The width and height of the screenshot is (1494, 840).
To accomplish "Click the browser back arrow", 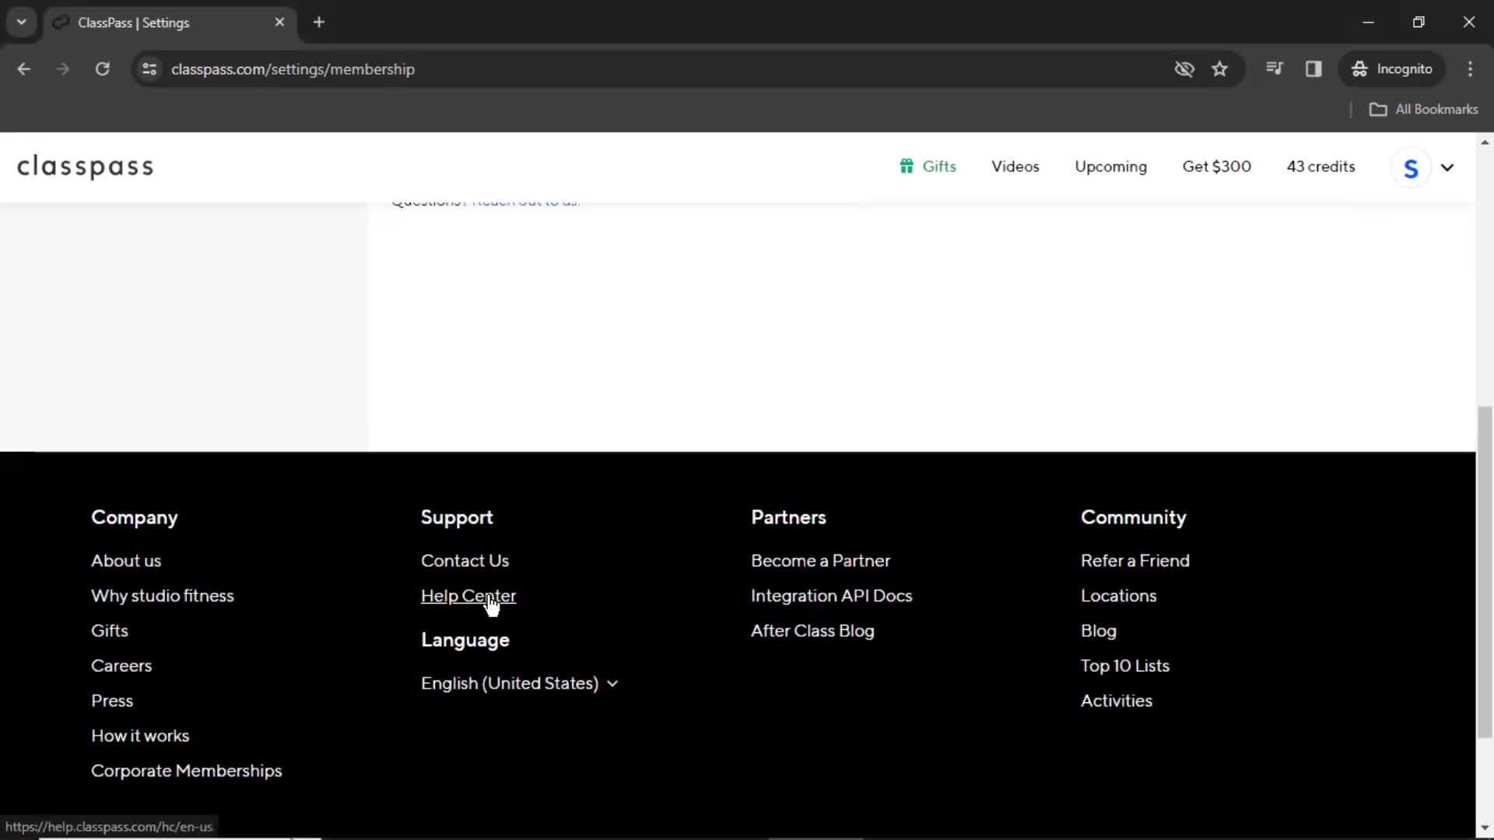I will pyautogui.click(x=23, y=69).
